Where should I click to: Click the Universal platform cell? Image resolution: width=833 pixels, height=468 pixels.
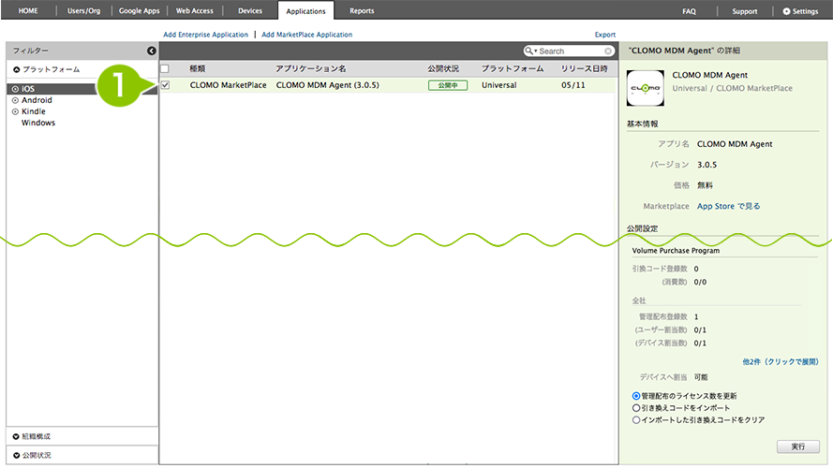(x=498, y=85)
